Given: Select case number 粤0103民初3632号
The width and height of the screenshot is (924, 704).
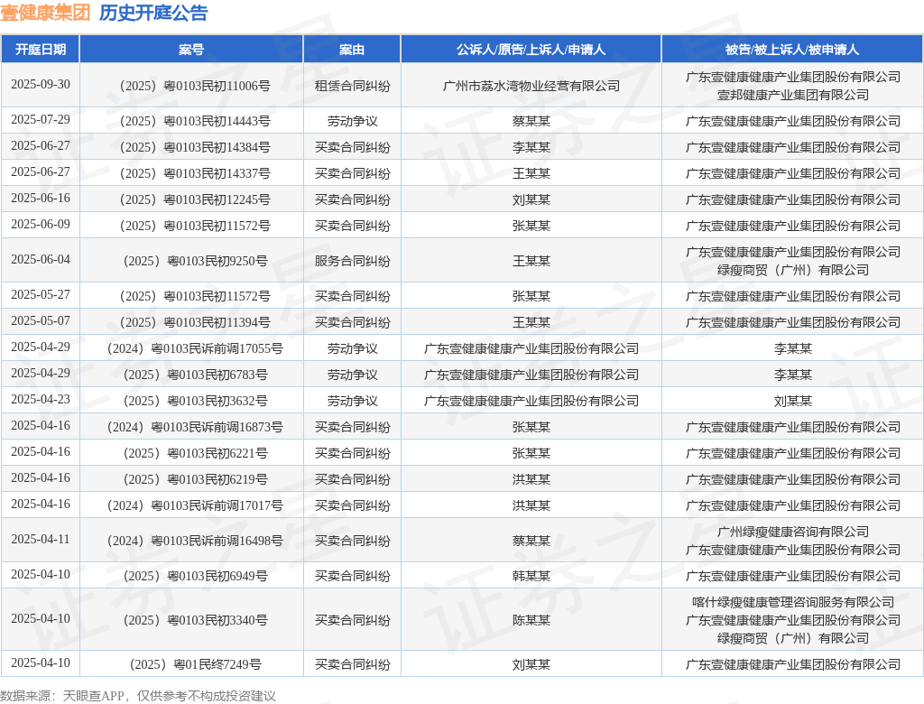Looking at the screenshot, I should pyautogui.click(x=195, y=401).
